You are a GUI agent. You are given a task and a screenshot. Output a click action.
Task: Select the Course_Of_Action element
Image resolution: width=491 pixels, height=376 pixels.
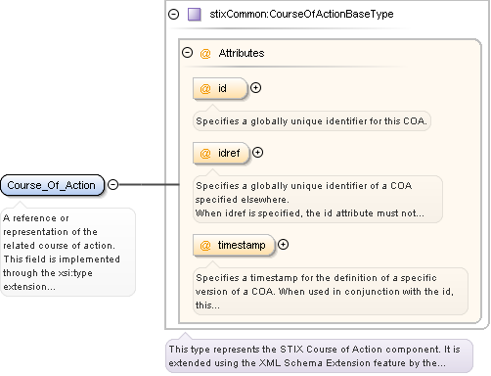pyautogui.click(x=52, y=185)
